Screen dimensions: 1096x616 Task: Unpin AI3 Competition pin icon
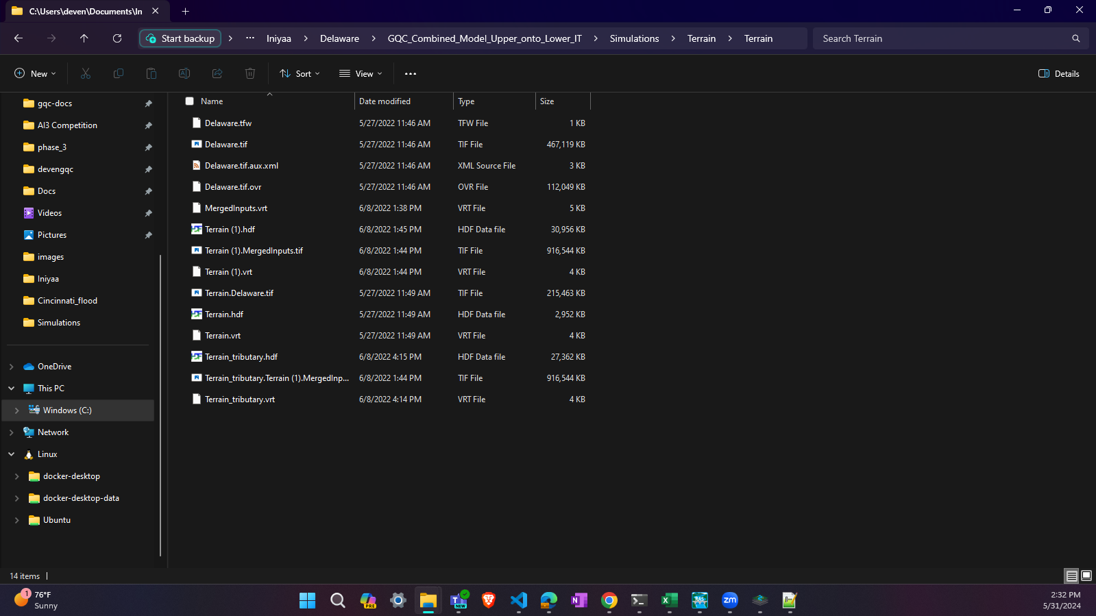[x=148, y=125]
